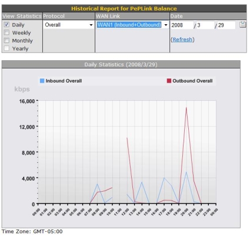Click the outbound peak at 20:00
250x236 pixels.
click(x=186, y=108)
